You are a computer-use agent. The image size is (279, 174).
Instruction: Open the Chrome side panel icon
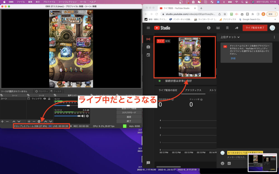pyautogui.click(x=258, y=14)
